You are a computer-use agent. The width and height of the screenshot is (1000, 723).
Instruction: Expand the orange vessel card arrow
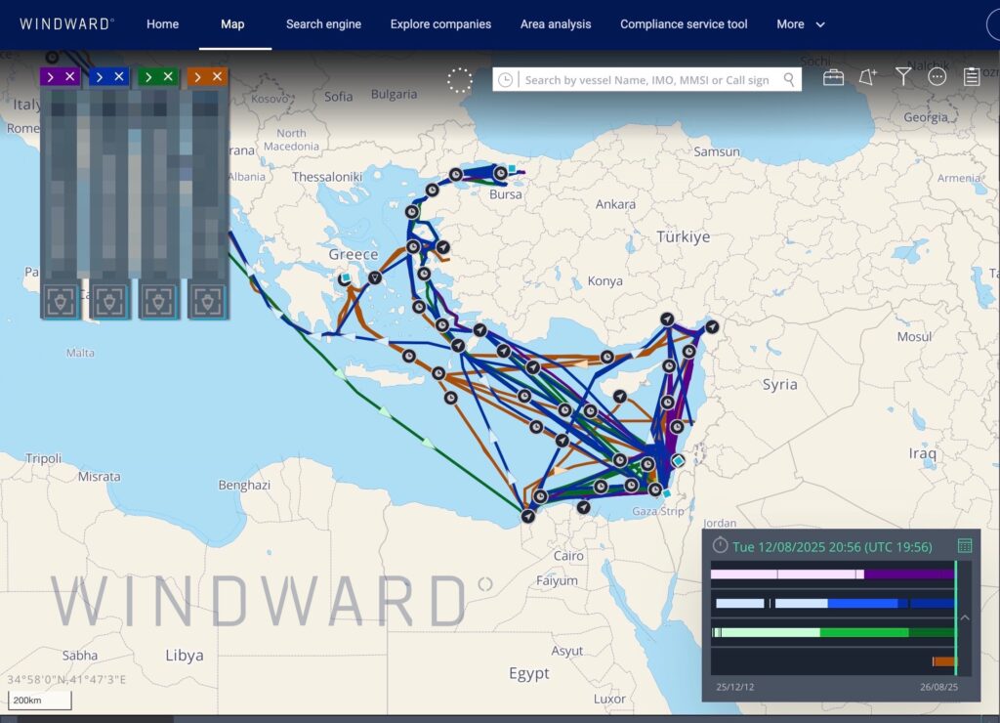pyautogui.click(x=197, y=77)
